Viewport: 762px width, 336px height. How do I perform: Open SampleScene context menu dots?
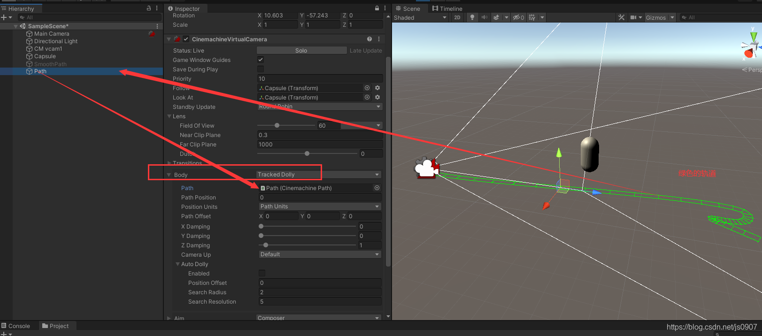click(157, 26)
